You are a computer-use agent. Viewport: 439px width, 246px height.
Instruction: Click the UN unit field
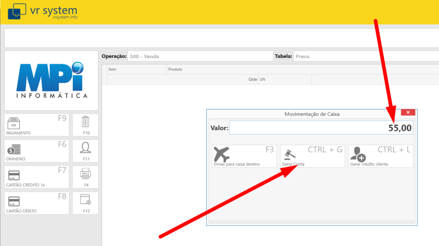click(284, 79)
